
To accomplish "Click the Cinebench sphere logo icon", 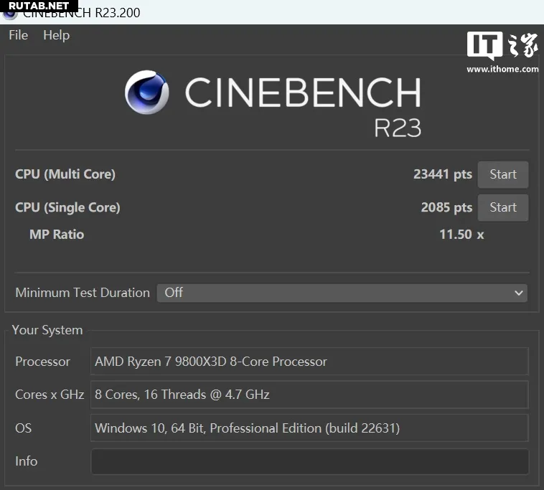I will (x=146, y=93).
